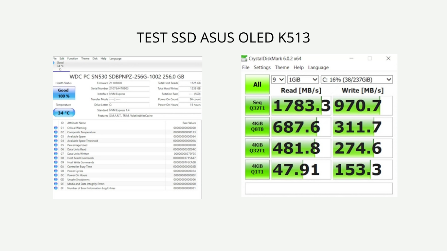
Task: Click Total Host Reads value 1525 GB
Action: (x=190, y=83)
